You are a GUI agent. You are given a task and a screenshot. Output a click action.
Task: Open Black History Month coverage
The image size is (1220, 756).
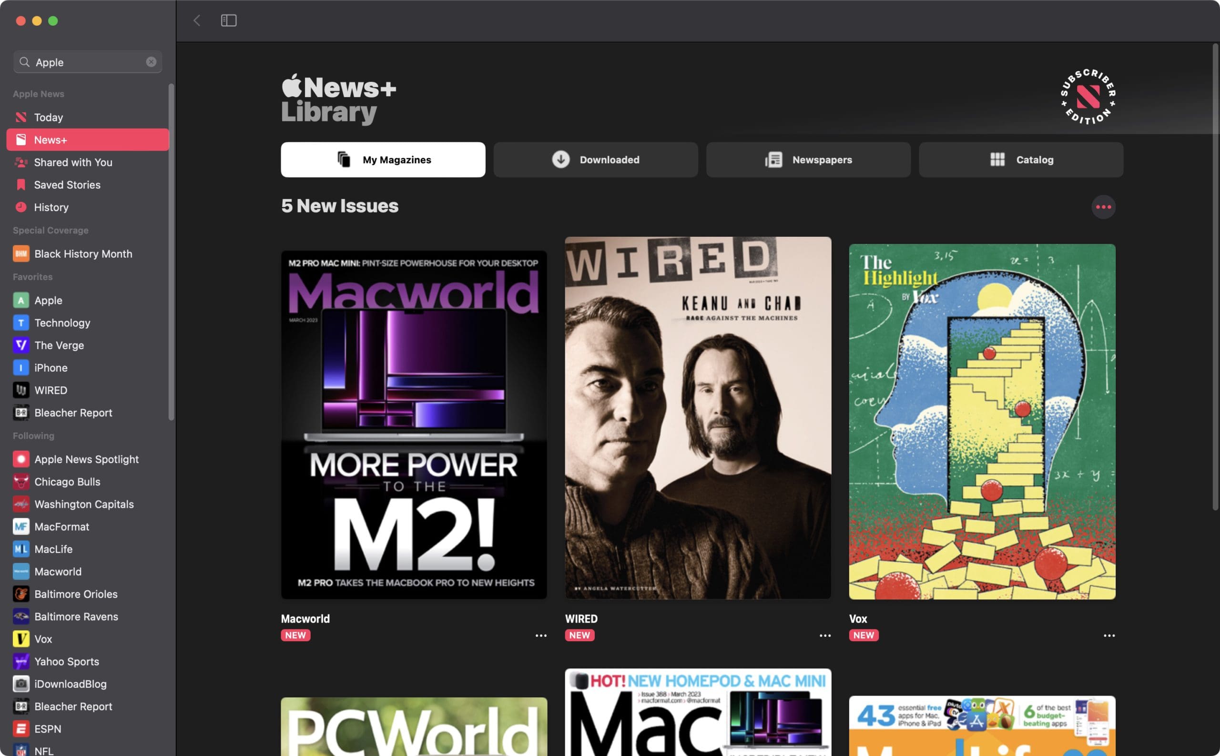tap(88, 253)
